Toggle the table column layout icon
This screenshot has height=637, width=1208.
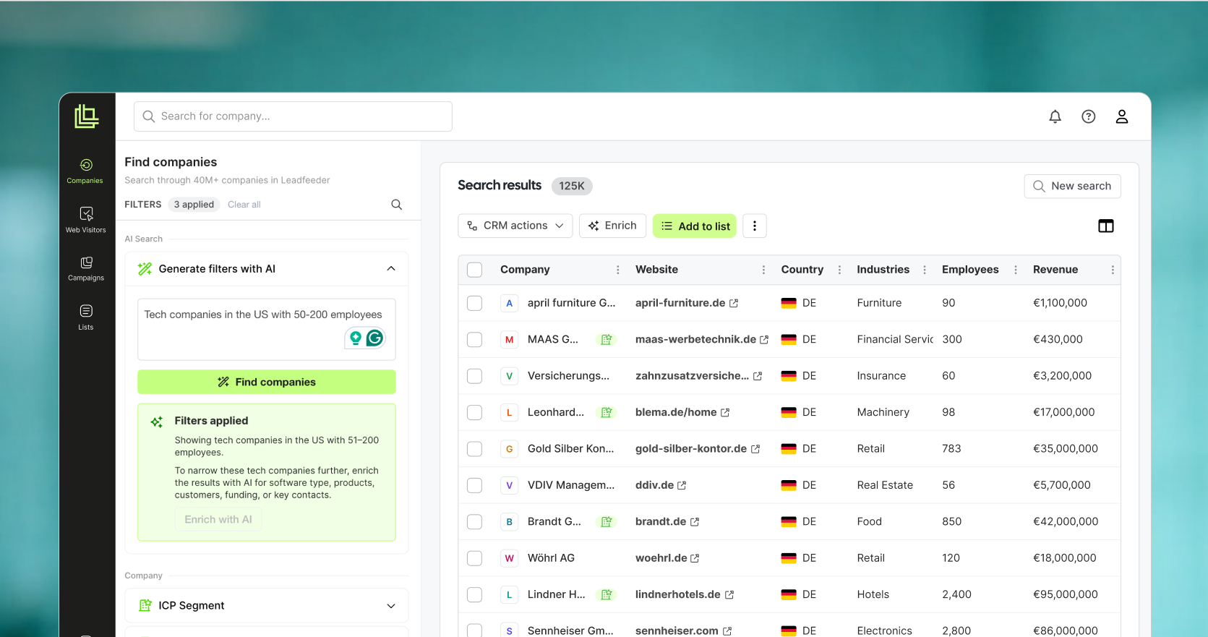click(1106, 226)
